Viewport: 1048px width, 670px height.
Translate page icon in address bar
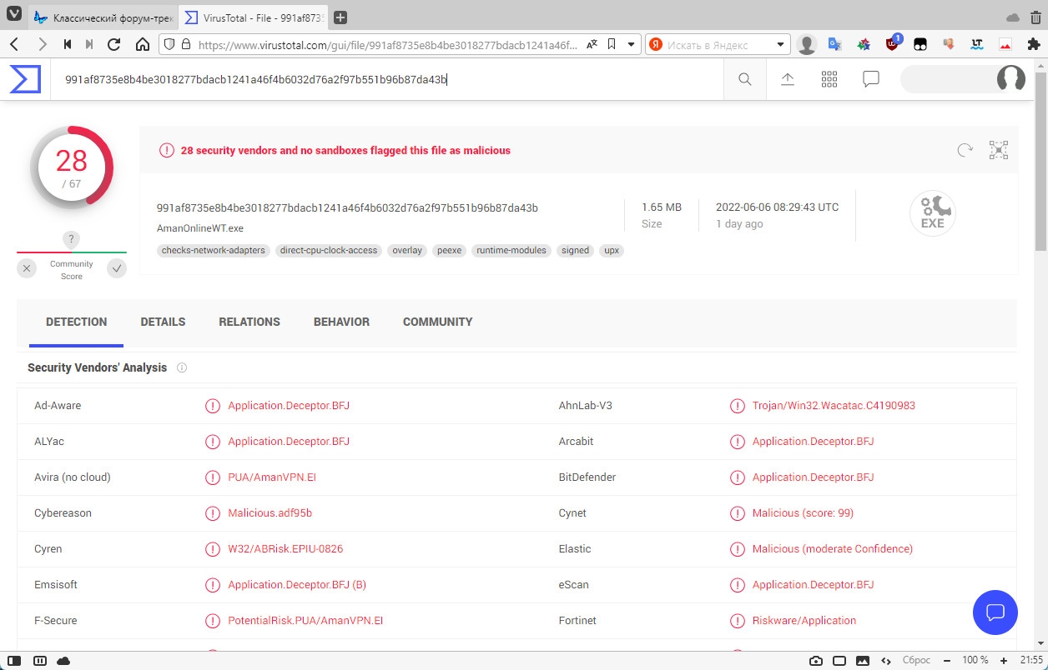(592, 44)
